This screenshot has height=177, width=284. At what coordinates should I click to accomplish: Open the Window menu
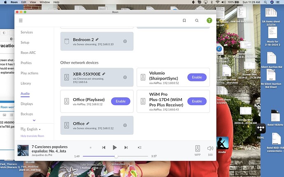coord(45,2)
